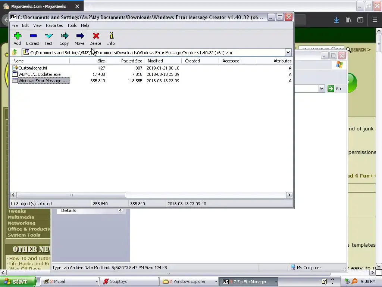Open the View menu
The image size is (382, 287).
tap(37, 25)
